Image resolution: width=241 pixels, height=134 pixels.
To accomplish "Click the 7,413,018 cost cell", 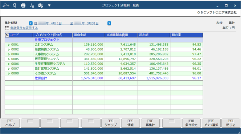I will [x=121, y=54].
